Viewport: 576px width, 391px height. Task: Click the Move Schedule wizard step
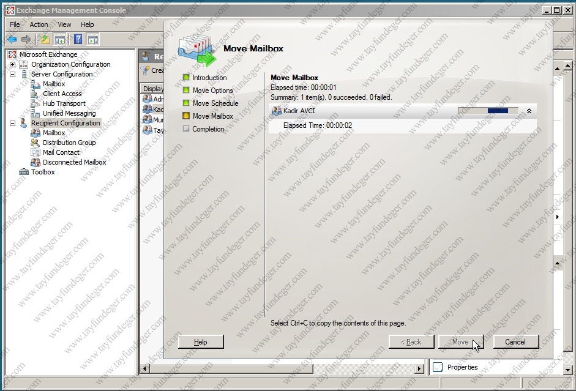coord(215,103)
